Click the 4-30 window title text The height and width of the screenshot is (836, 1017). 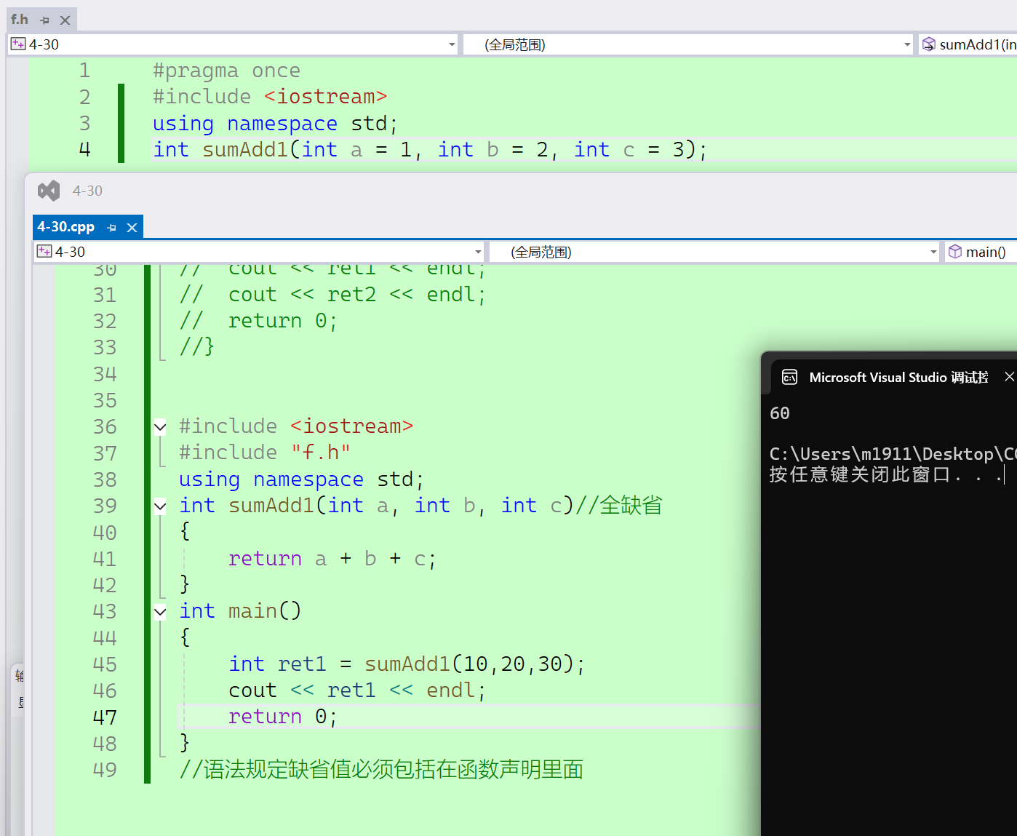pos(87,191)
